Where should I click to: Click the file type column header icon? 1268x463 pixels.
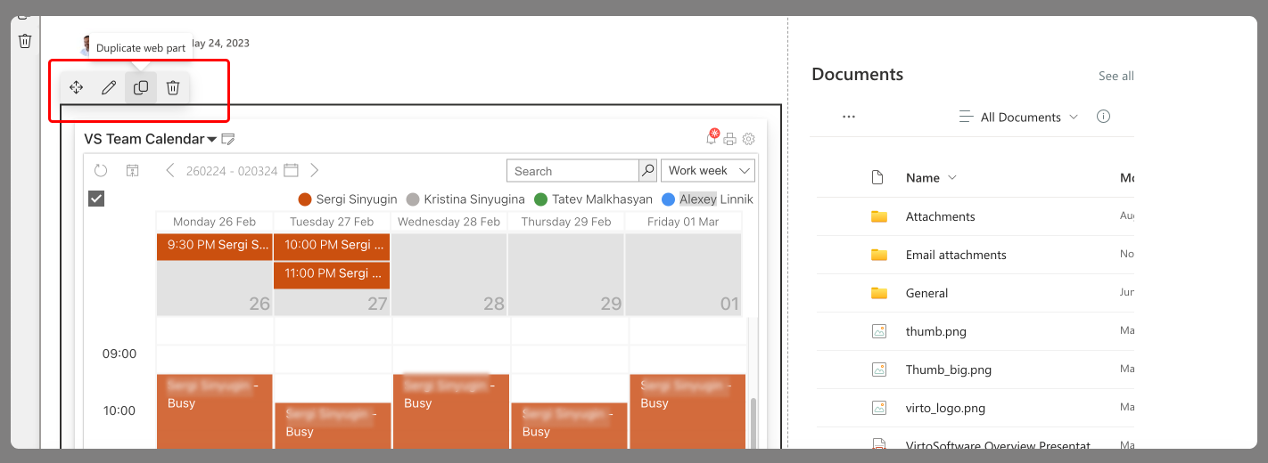(x=877, y=177)
